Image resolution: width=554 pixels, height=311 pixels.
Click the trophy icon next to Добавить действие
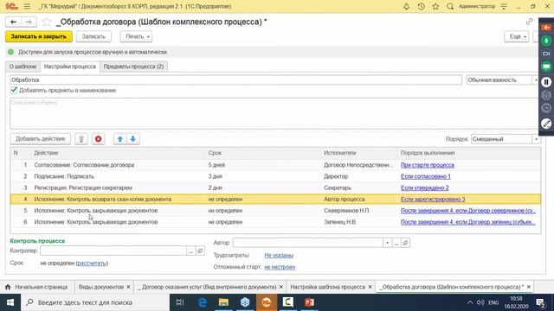click(x=81, y=139)
